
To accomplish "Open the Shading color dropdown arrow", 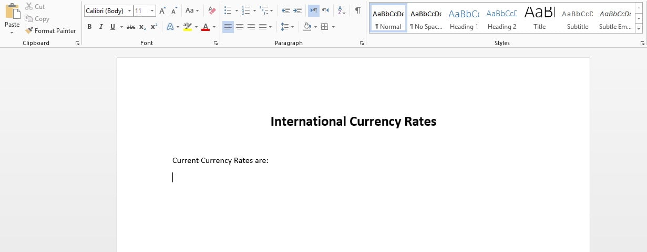I will (315, 27).
